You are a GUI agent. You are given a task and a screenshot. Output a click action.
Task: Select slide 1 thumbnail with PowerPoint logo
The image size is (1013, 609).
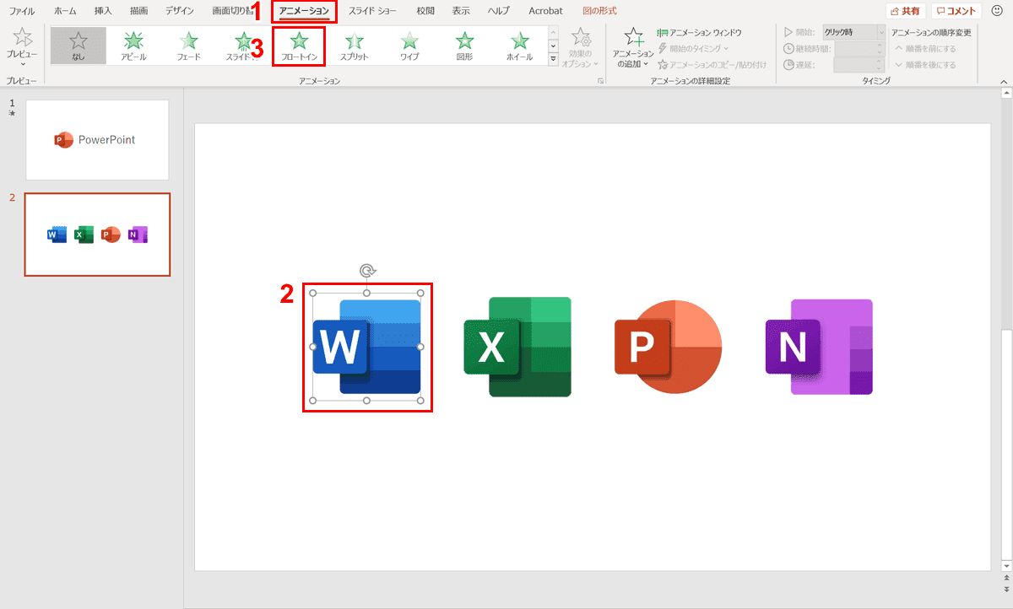coord(97,139)
